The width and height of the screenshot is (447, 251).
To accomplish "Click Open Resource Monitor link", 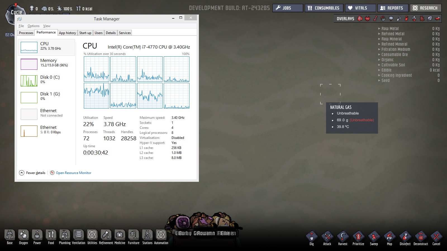I will point(73,173).
